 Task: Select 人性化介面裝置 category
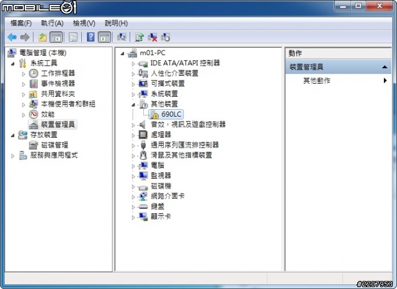click(174, 73)
